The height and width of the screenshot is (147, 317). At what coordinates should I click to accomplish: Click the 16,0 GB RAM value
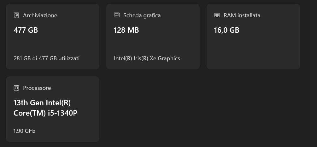point(226,30)
